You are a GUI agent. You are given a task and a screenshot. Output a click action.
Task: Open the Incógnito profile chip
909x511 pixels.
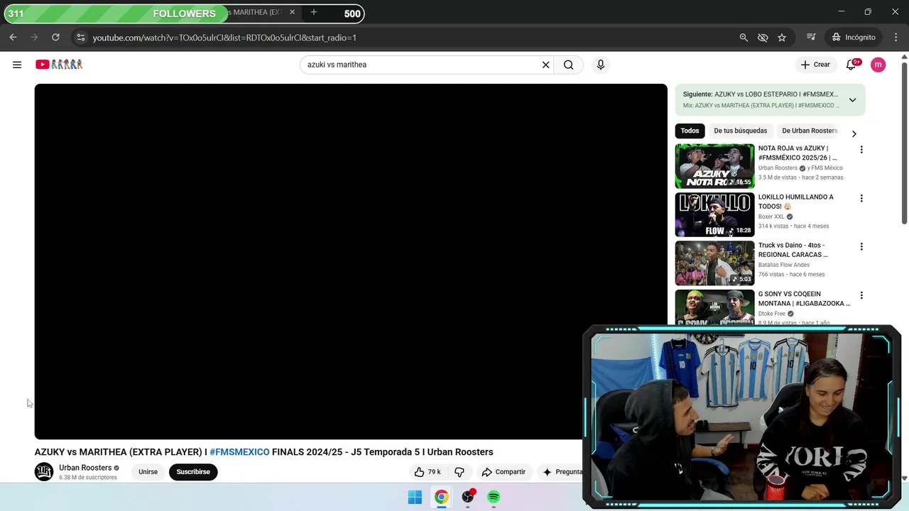point(854,37)
